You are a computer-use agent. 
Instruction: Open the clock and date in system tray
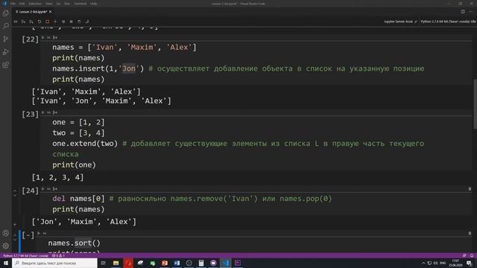point(455,263)
